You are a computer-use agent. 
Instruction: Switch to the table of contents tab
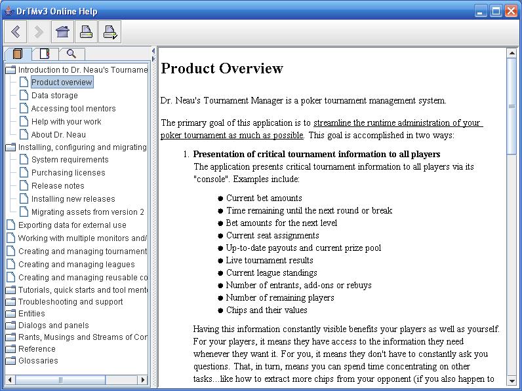(x=18, y=54)
